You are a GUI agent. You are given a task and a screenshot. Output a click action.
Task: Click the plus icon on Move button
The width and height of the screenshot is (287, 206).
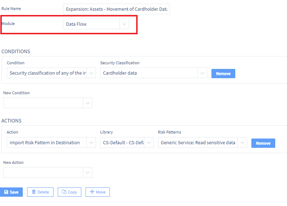click(x=92, y=192)
